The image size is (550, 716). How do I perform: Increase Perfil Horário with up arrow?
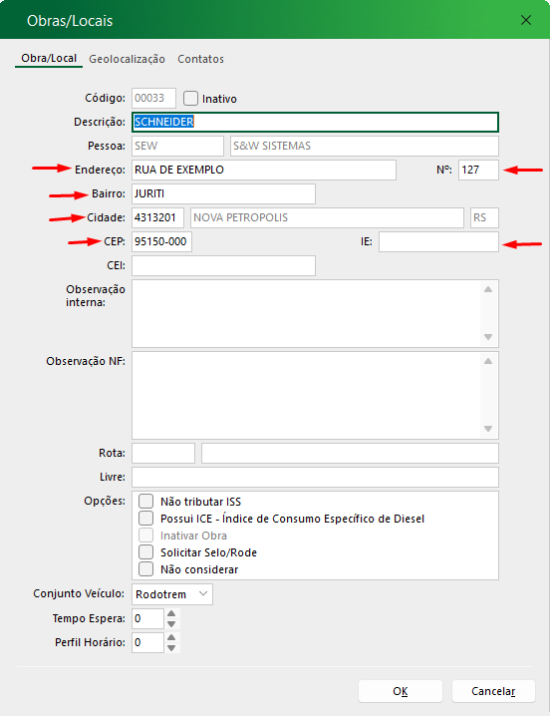coord(171,637)
